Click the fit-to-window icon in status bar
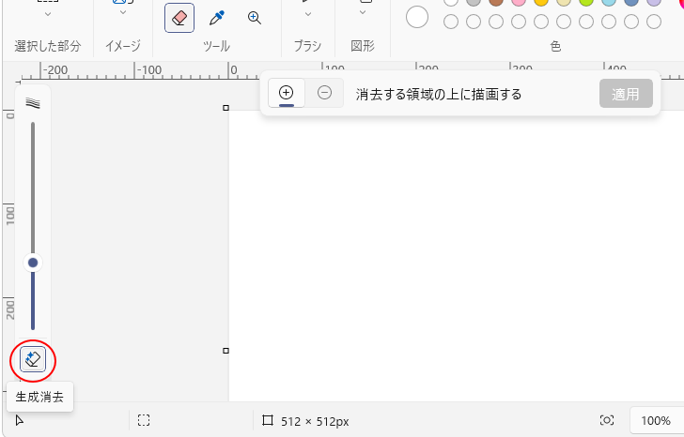The image size is (684, 437). click(607, 421)
